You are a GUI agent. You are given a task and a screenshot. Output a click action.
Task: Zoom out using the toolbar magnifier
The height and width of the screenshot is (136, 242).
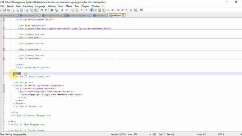pyautogui.click(x=66, y=10)
